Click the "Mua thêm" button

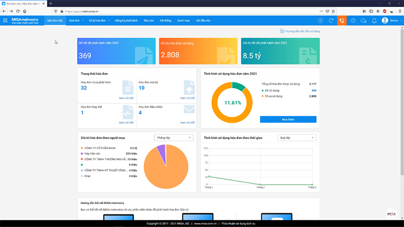tap(288, 119)
